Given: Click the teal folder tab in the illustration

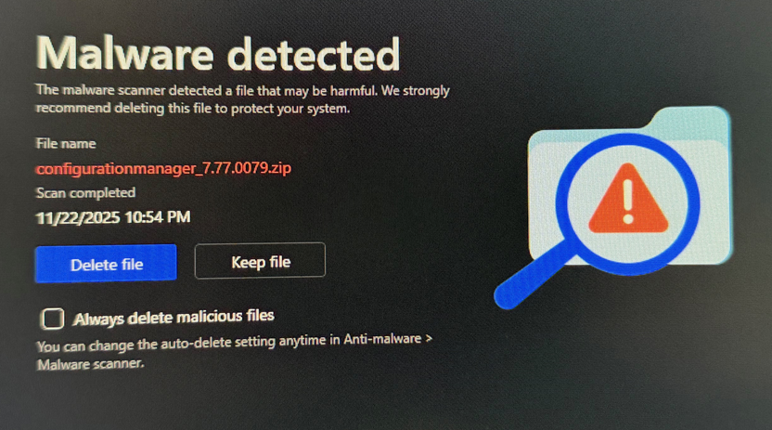Looking at the screenshot, I should [x=689, y=121].
